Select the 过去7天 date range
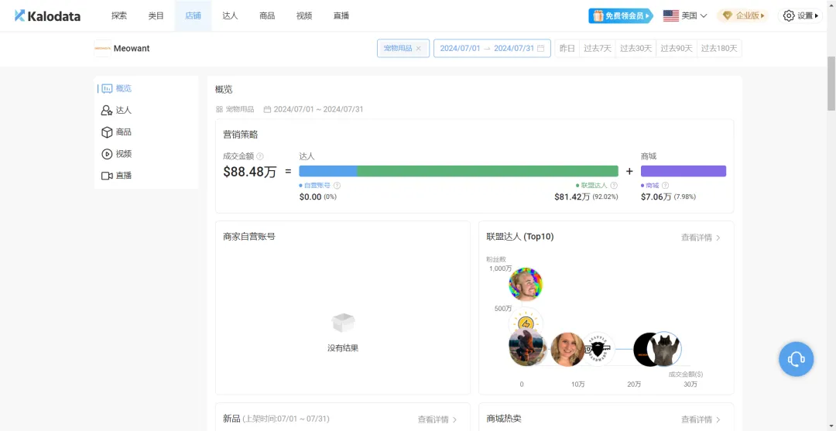This screenshot has height=431, width=836. tap(597, 49)
